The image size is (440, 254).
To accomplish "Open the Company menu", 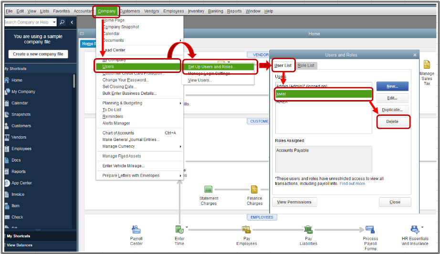I will pos(106,11).
